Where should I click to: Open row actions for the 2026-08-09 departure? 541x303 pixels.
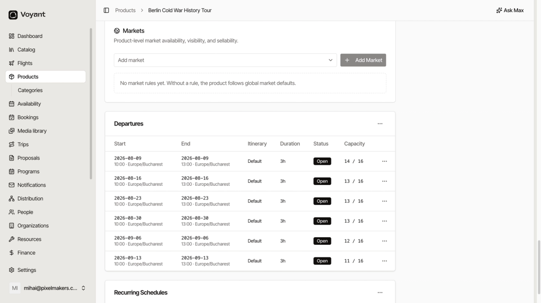[385, 161]
